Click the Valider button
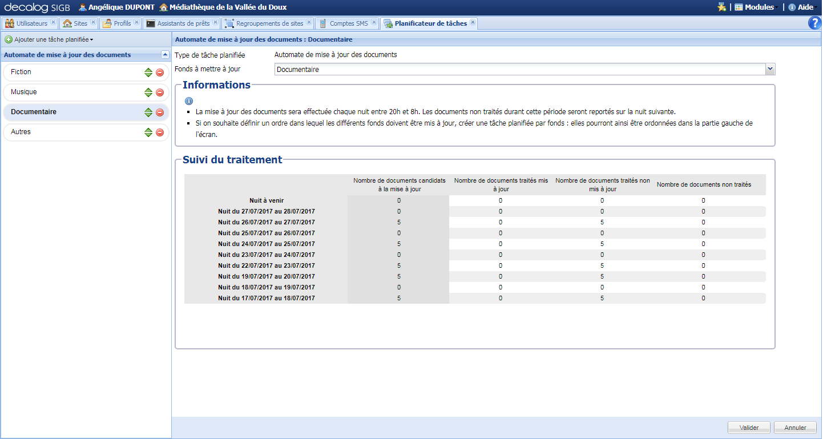 [x=749, y=428]
